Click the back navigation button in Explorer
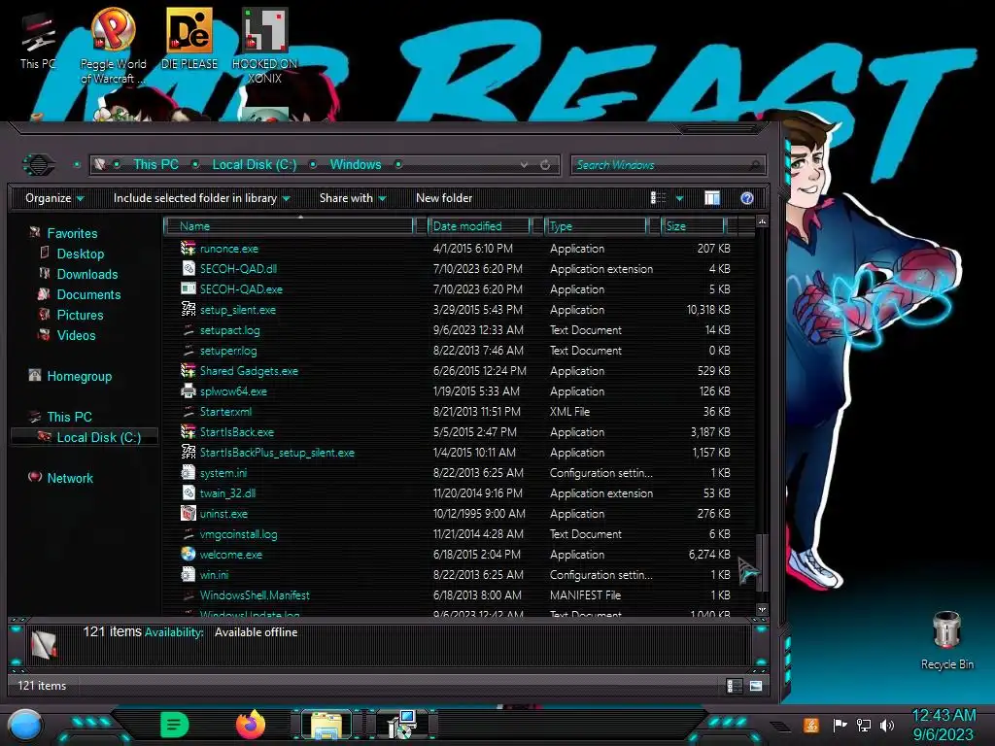Viewport: 995px width, 746px height. [39, 165]
